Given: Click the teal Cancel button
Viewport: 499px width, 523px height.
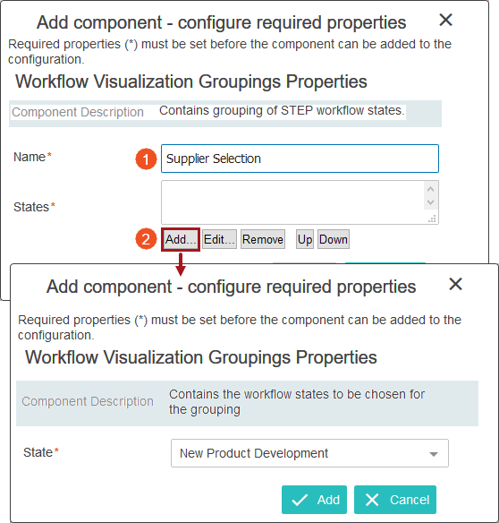Looking at the screenshot, I should 395,500.
